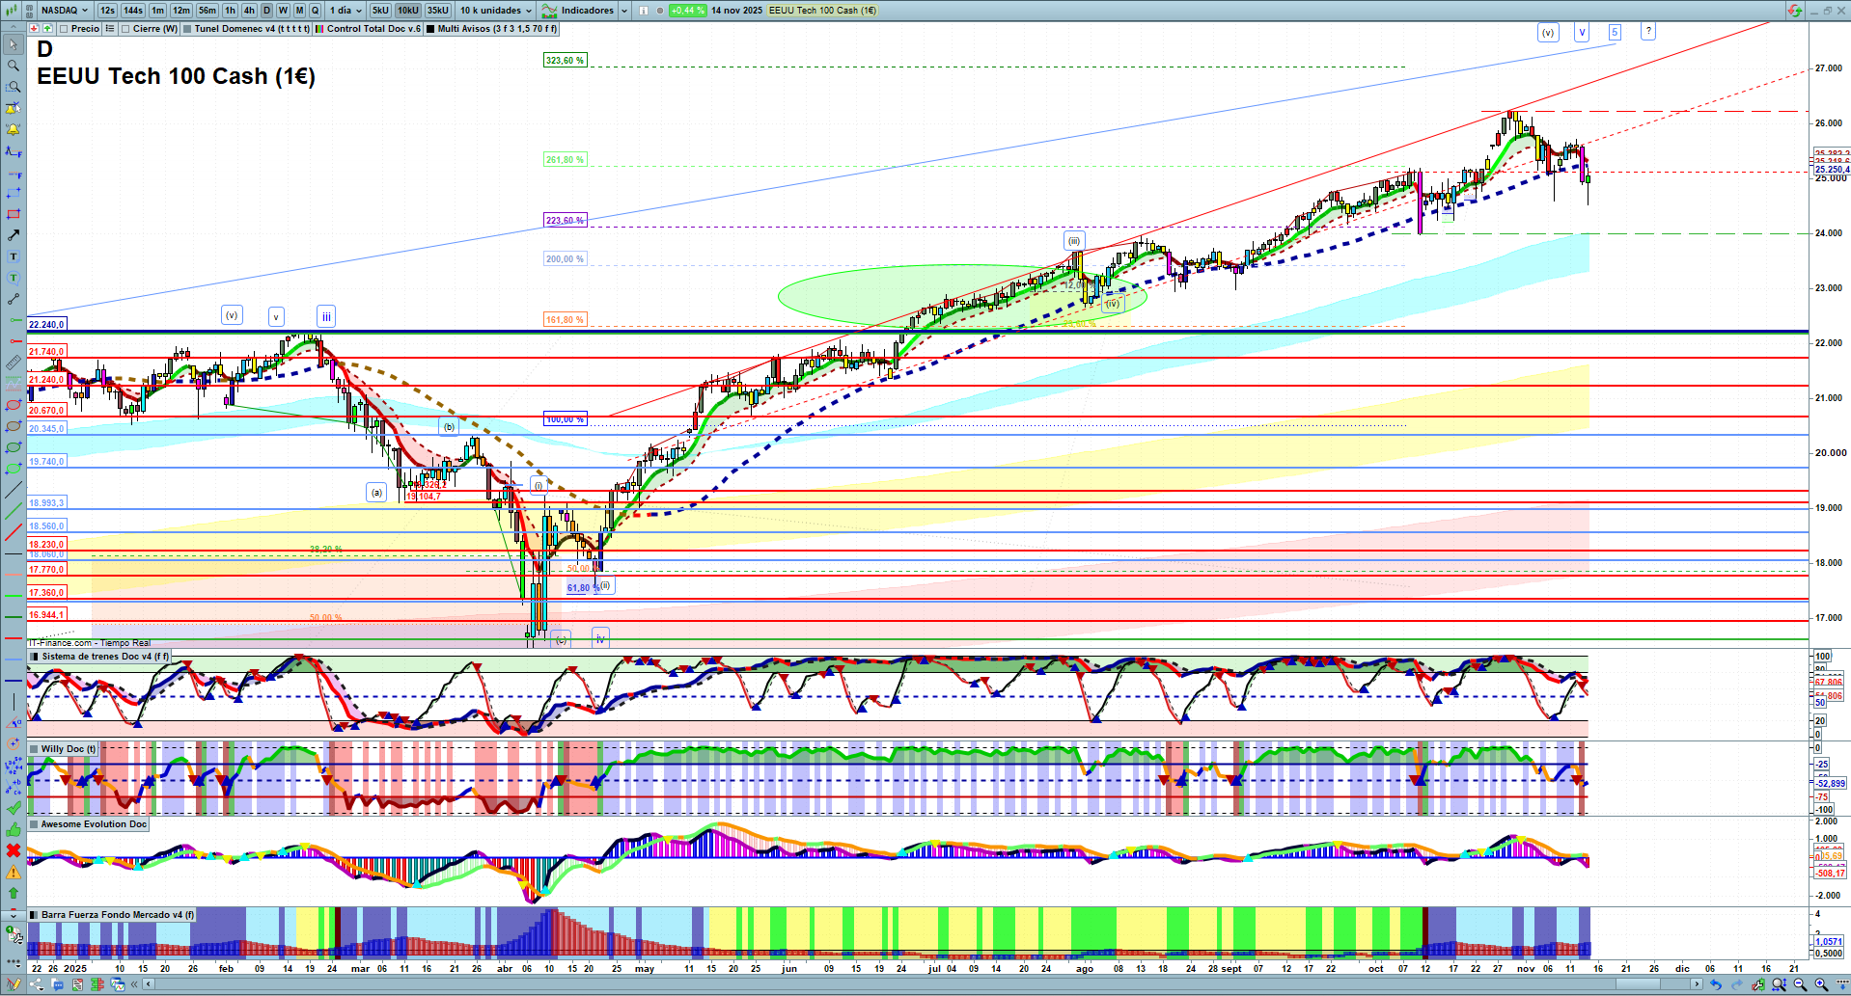
Task: Select the 56m timeframe
Action: coord(207,11)
